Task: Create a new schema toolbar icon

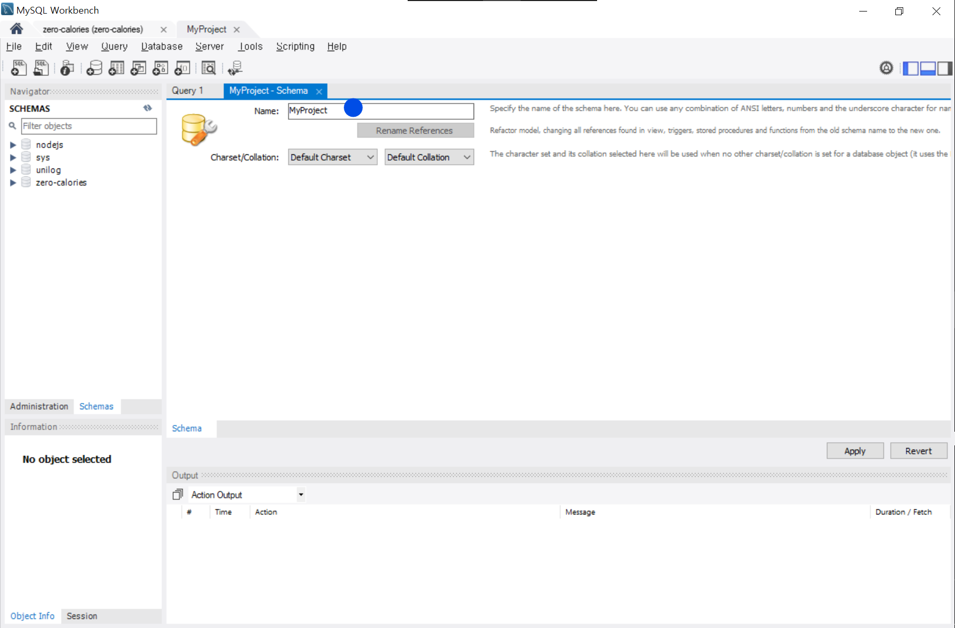Action: pos(94,68)
